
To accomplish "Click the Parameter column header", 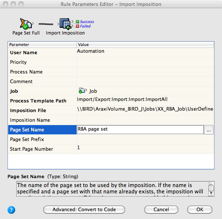I will point(42,45).
